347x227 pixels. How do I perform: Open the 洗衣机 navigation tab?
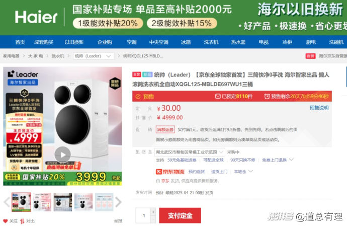coord(211,42)
